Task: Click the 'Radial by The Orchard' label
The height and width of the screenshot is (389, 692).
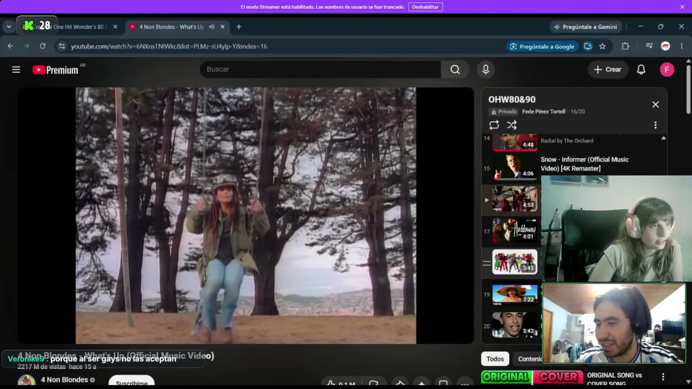Action: point(567,140)
